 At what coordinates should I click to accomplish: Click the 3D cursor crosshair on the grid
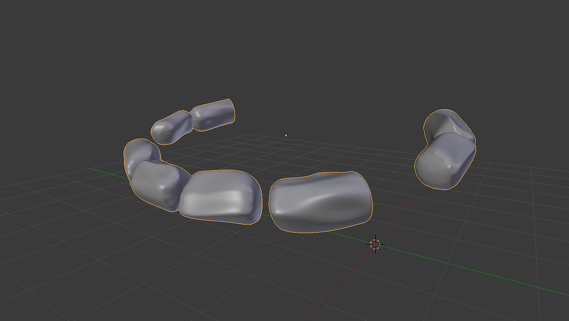375,244
